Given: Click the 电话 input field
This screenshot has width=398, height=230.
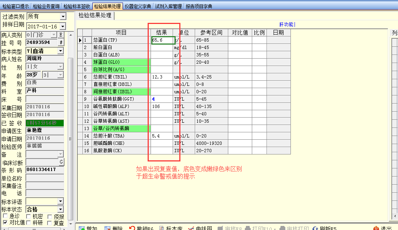Looking at the screenshot, I should [x=45, y=193].
